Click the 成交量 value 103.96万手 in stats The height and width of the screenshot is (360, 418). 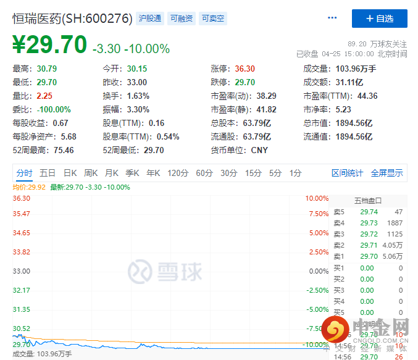tap(356, 69)
